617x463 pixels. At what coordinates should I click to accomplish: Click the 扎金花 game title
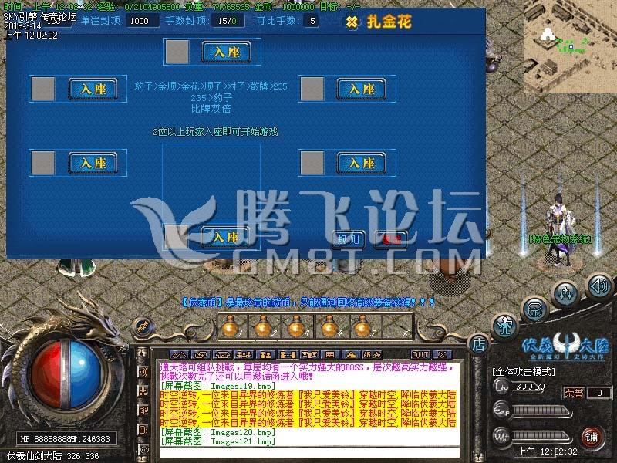[x=389, y=22]
